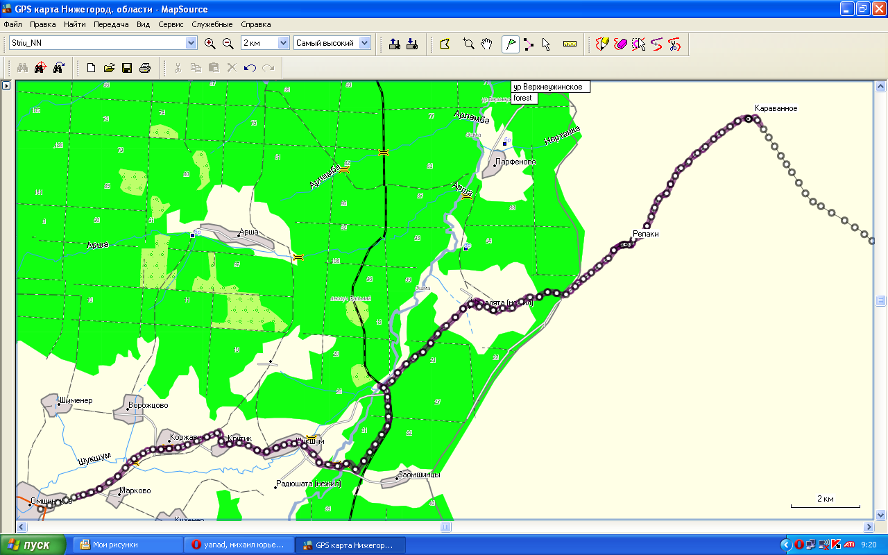Select the Waypoint flag tool
The height and width of the screenshot is (555, 888).
511,44
